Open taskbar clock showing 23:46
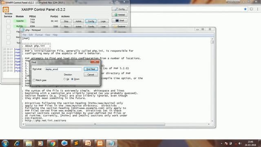 (250, 143)
